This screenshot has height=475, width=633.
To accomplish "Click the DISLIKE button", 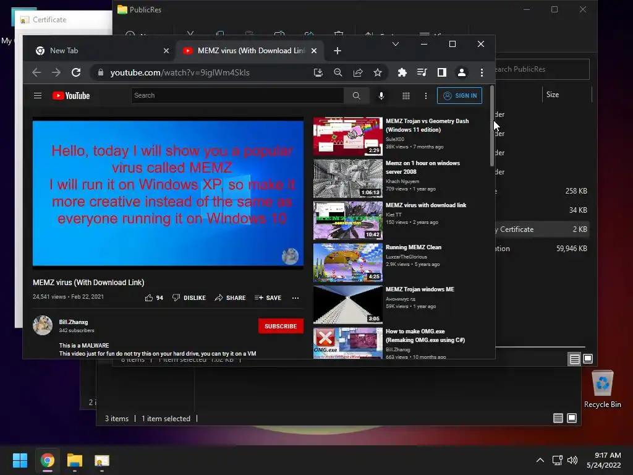I will tap(189, 297).
